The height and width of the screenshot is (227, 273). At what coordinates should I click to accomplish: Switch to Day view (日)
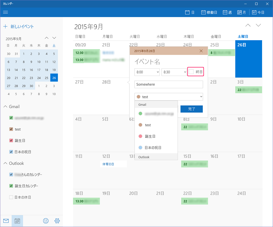pos(190,12)
